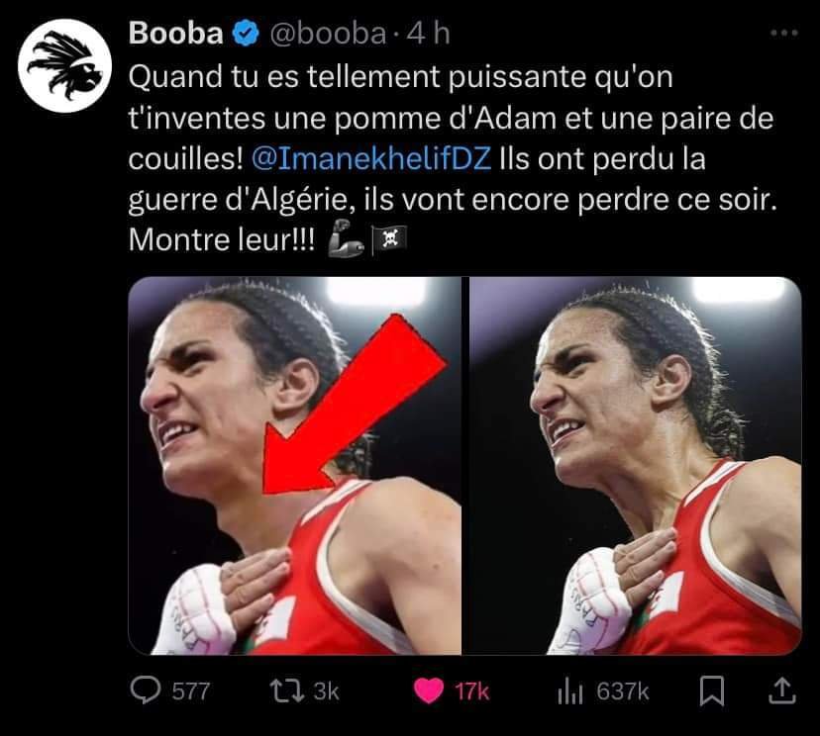The height and width of the screenshot is (736, 820).
Task: Click the Booba display name
Action: pyautogui.click(x=175, y=34)
